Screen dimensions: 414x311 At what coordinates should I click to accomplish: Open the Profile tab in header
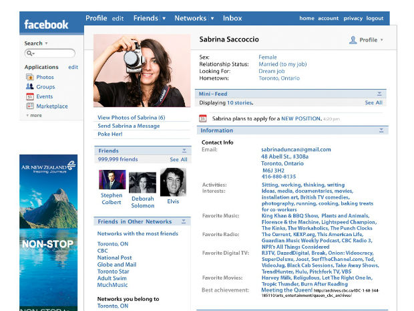(96, 18)
